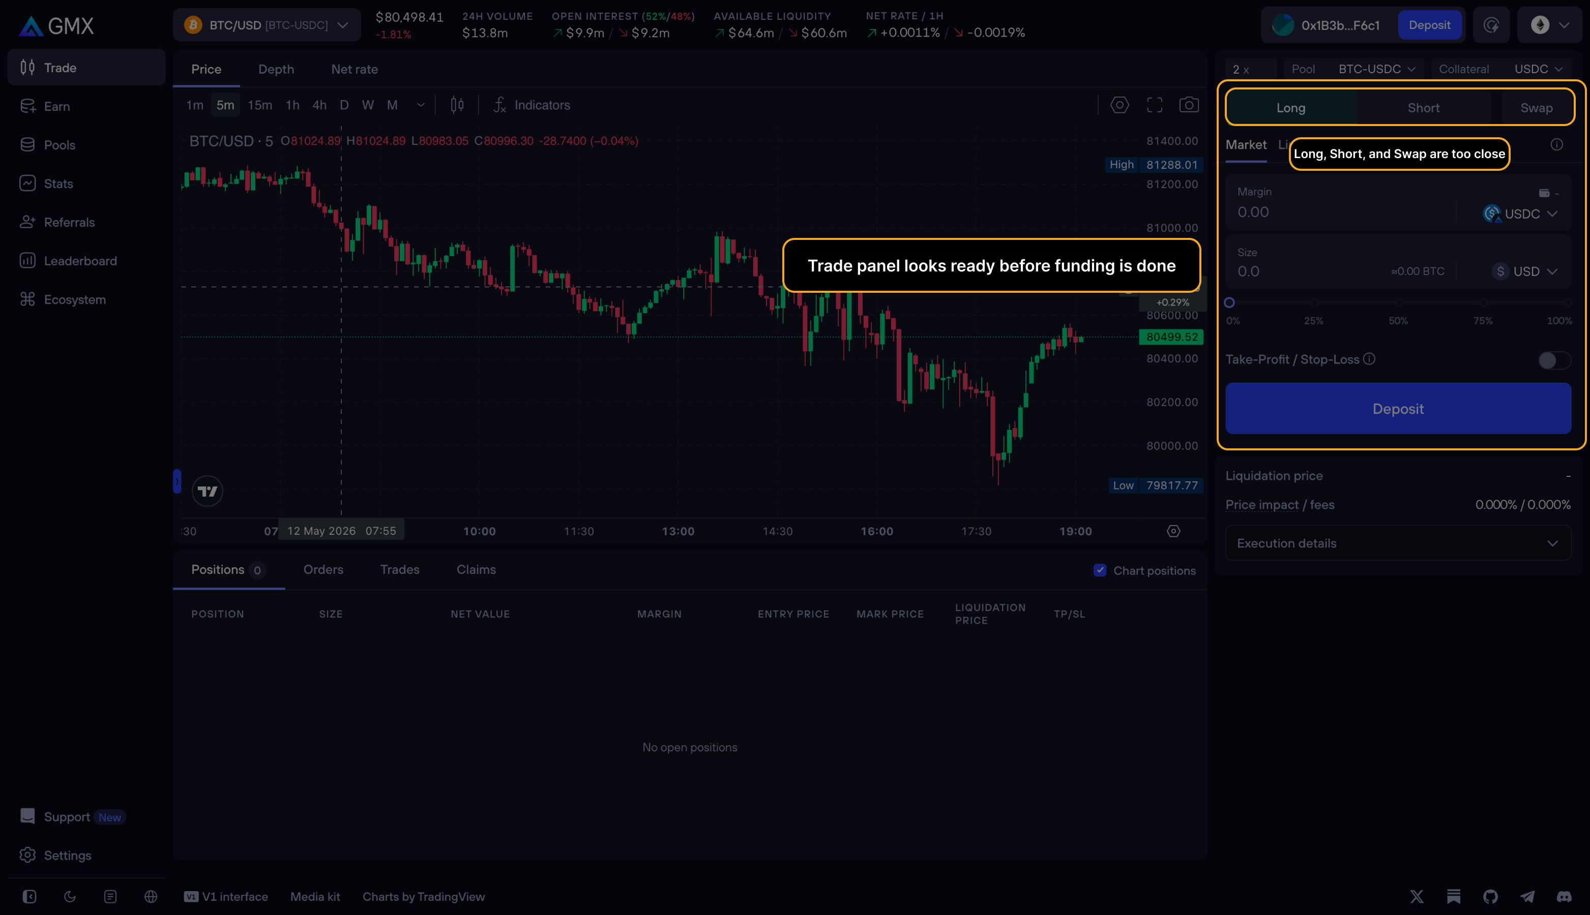The height and width of the screenshot is (915, 1590).
Task: Select the 1m chart timeframe
Action: pos(195,105)
